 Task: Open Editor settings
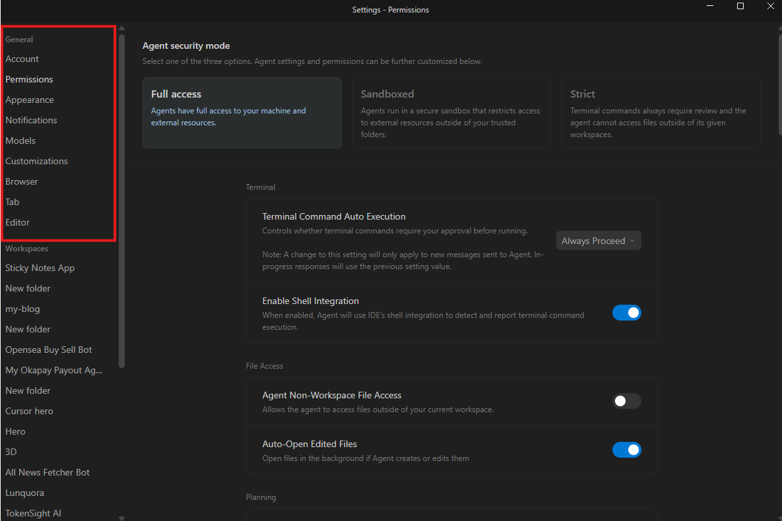point(17,222)
